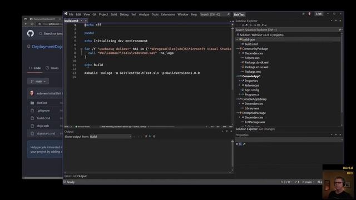This screenshot has height=200, width=356.
Task: Select Library.wxs file
Action: click(252, 108)
